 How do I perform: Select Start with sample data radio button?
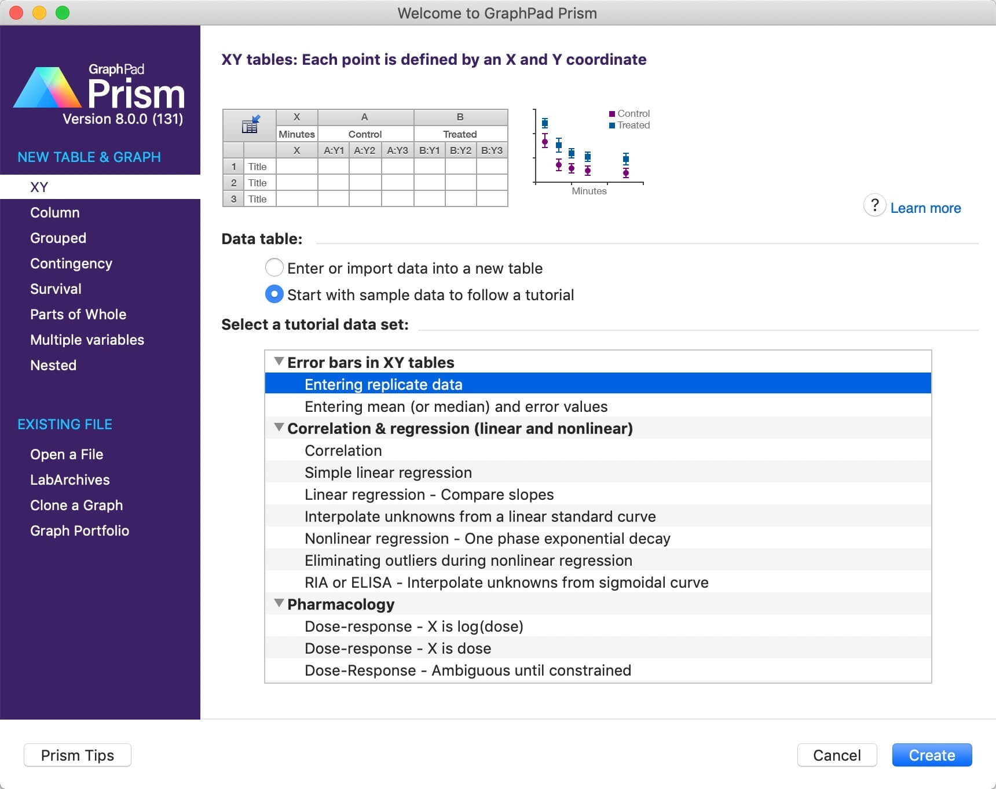[x=274, y=294]
